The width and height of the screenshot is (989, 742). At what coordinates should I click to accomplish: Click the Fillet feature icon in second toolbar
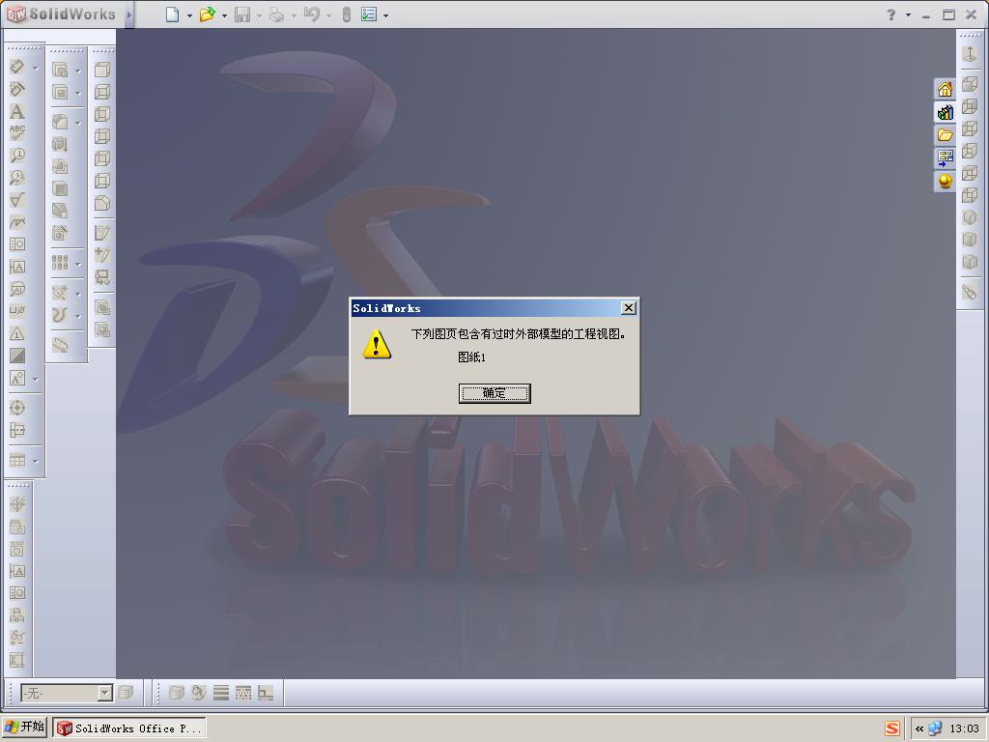pos(60,121)
